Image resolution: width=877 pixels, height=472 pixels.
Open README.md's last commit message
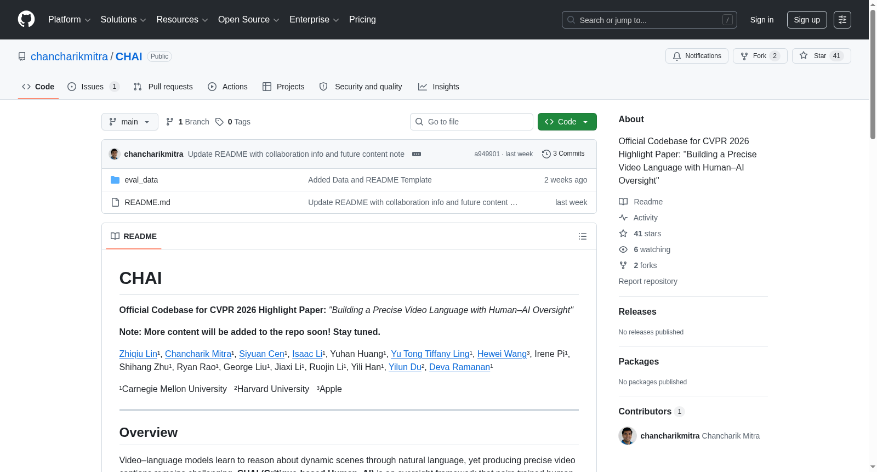[413, 202]
